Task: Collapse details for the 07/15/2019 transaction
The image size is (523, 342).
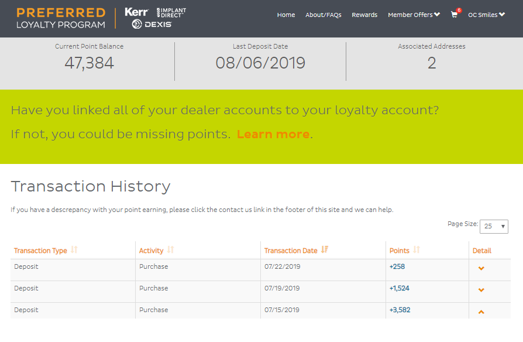Action: coord(481,312)
